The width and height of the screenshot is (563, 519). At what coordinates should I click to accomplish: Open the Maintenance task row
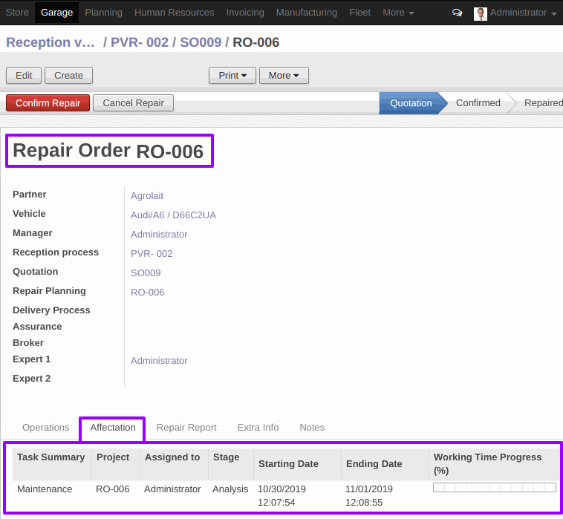[45, 489]
